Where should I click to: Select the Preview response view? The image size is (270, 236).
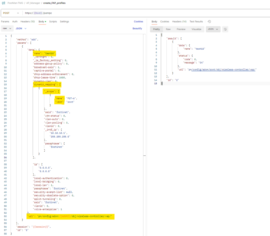(x=181, y=29)
